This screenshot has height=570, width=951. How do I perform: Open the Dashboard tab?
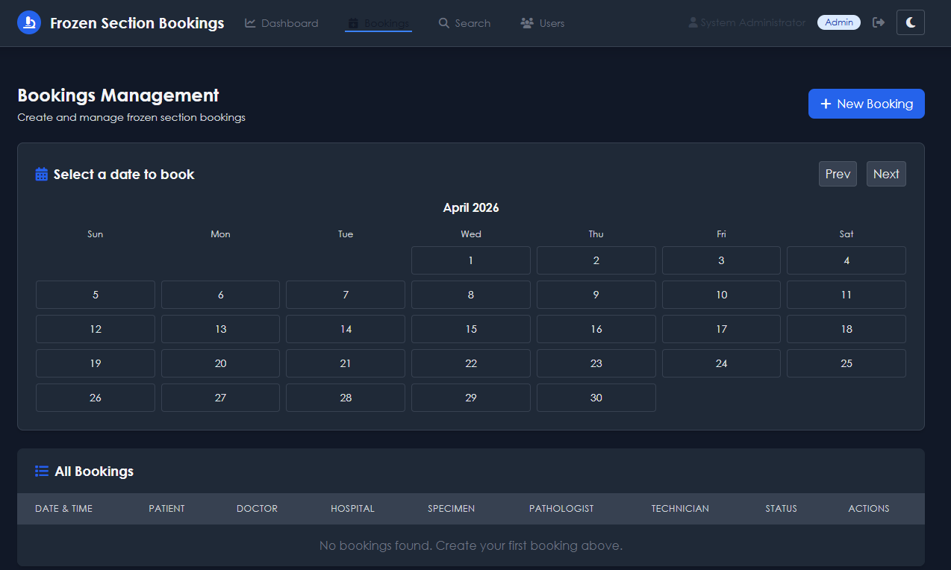click(281, 23)
